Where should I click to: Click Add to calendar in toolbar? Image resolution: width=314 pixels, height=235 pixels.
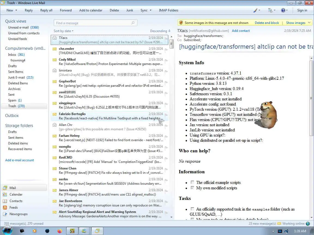coord(91,10)
